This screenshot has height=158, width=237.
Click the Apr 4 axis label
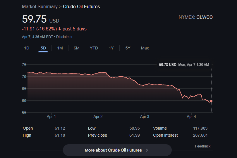(x=191, y=116)
